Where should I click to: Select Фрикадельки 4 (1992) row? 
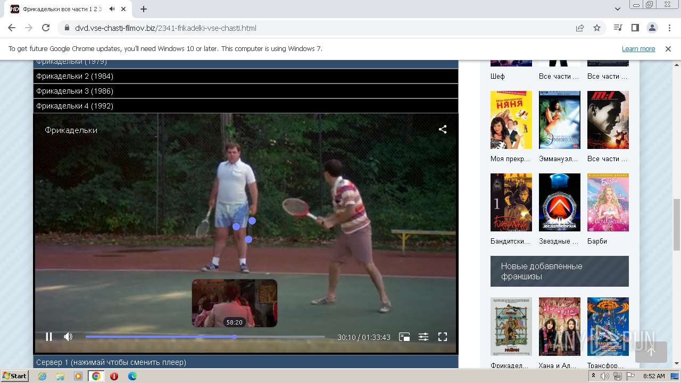pos(246,106)
